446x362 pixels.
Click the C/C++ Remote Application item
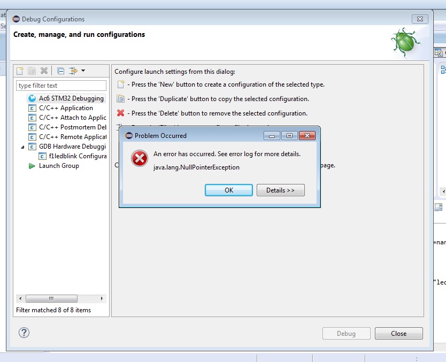[72, 137]
